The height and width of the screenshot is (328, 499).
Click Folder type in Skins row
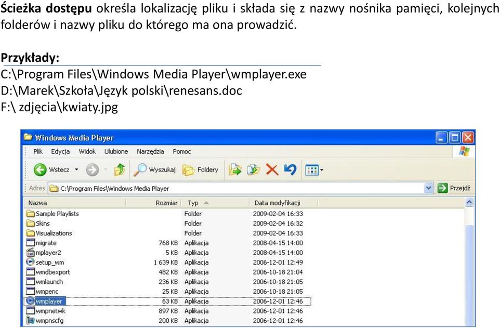[x=192, y=224]
